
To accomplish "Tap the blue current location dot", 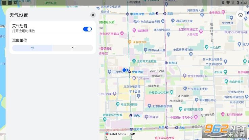I will point(124,70).
